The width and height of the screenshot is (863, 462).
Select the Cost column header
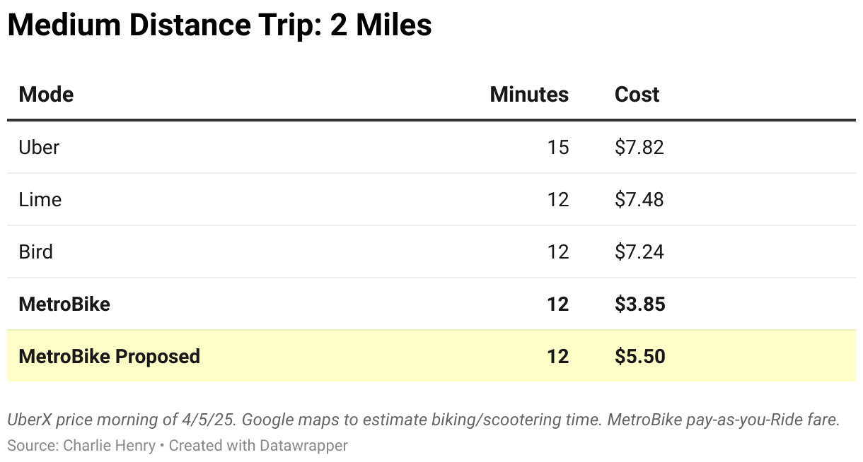637,95
